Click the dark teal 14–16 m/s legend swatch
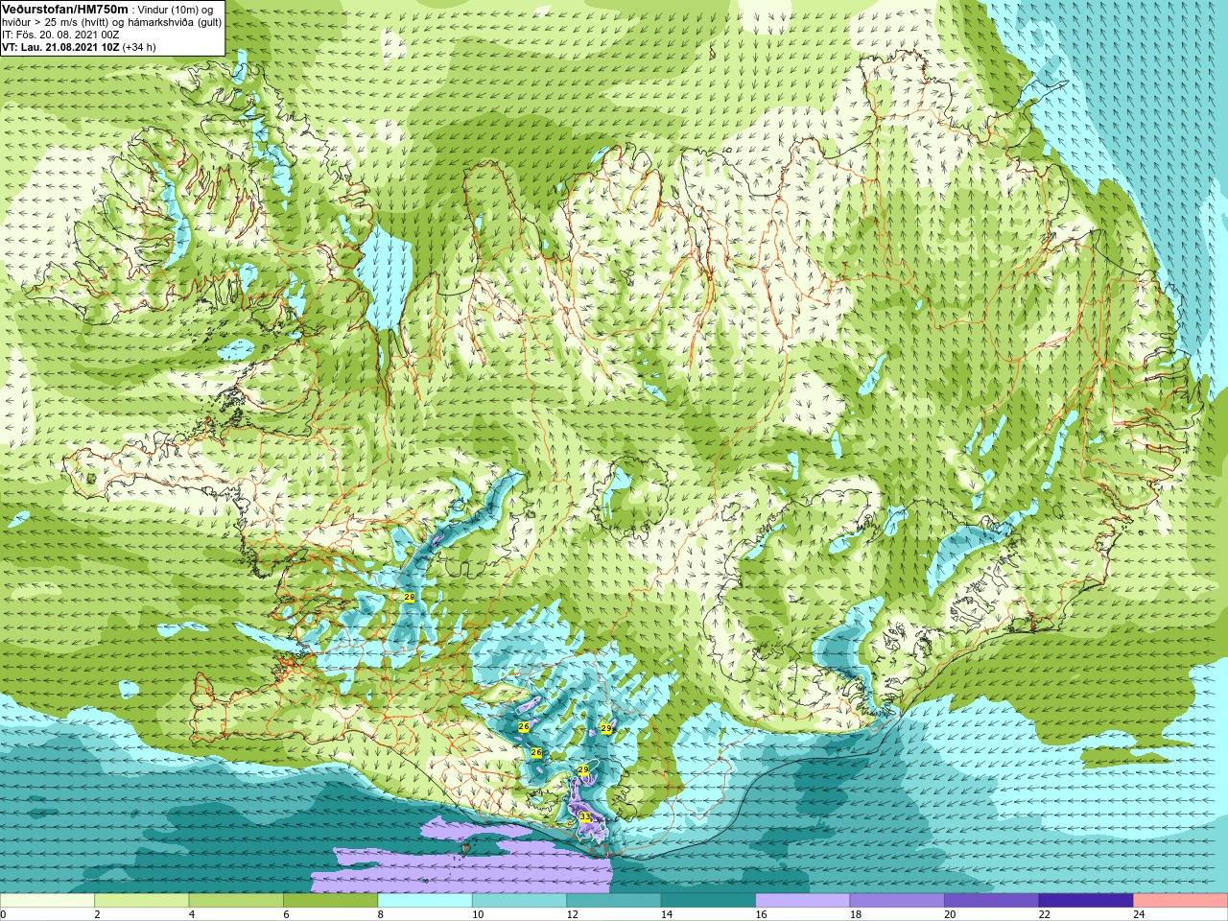Viewport: 1228px width, 921px height. (709, 901)
